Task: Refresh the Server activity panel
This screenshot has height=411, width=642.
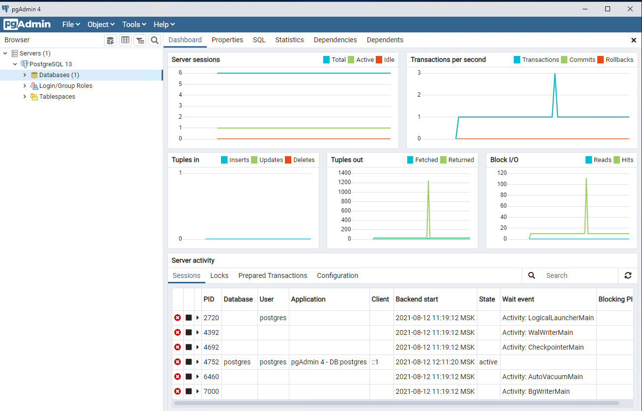Action: pyautogui.click(x=628, y=275)
